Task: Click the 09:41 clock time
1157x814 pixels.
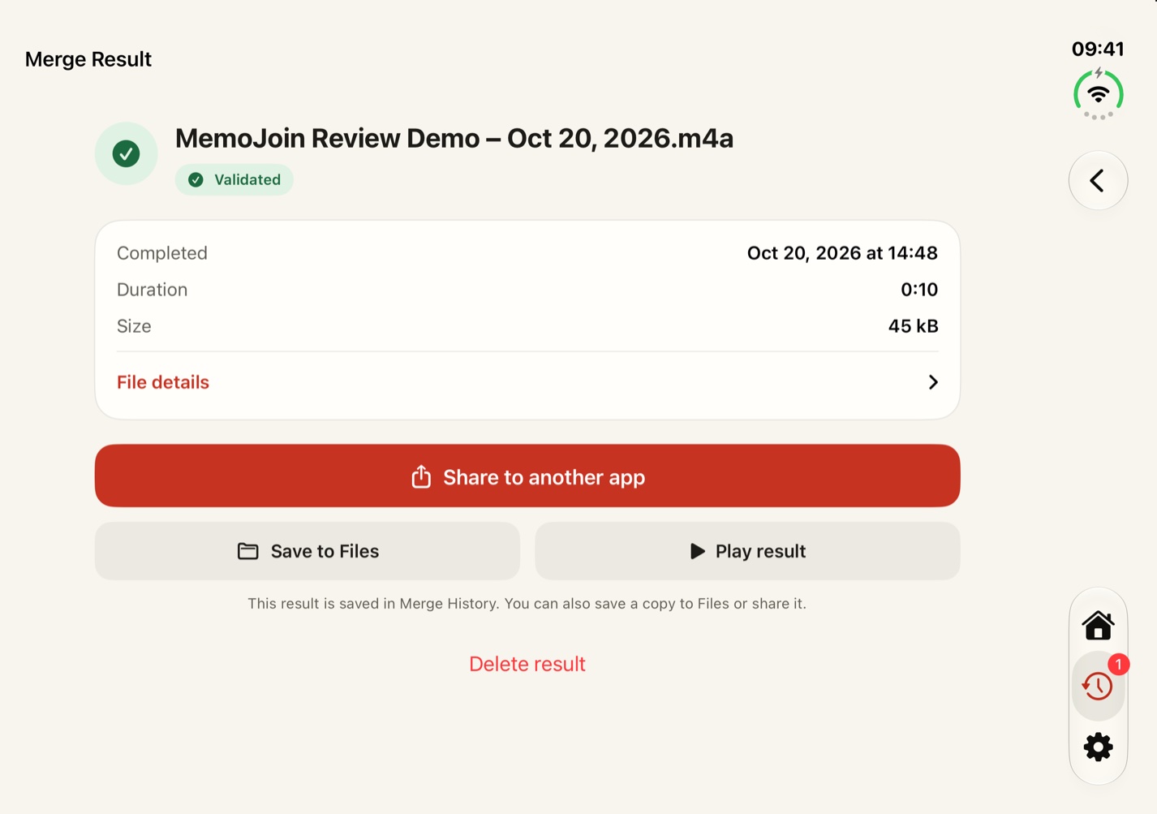Action: click(1098, 49)
